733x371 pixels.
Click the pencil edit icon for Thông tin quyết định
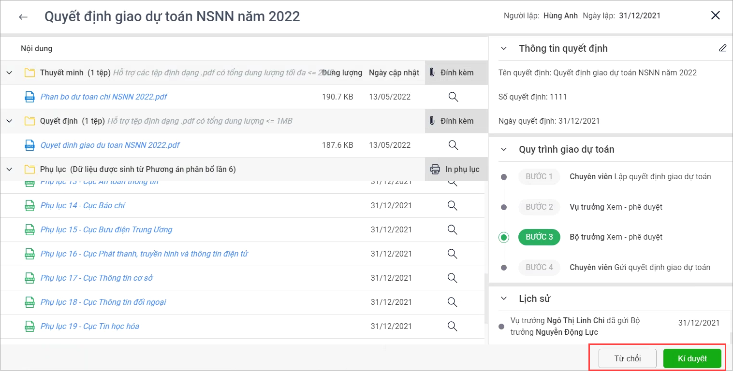click(x=722, y=48)
